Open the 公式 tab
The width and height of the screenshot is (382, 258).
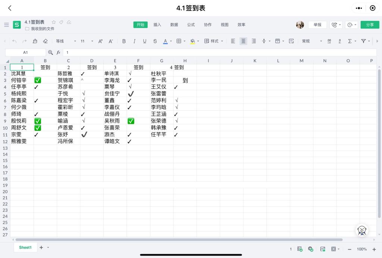(x=191, y=25)
